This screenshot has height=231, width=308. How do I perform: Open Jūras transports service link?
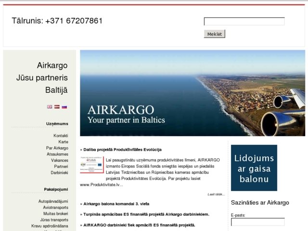pos(54,220)
